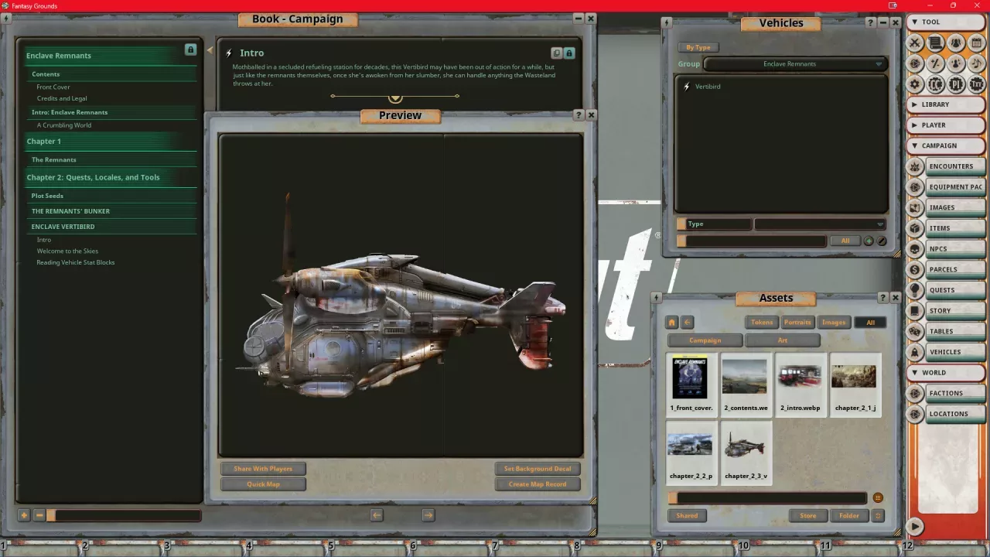Toggle By Type grouping in Vehicles
This screenshot has height=557, width=990.
(698, 47)
